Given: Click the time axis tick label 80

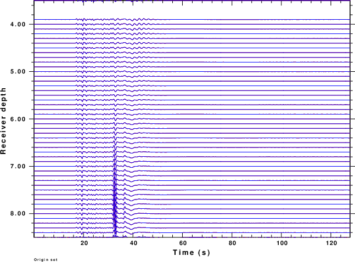Looking at the screenshot, I should 232,243.
